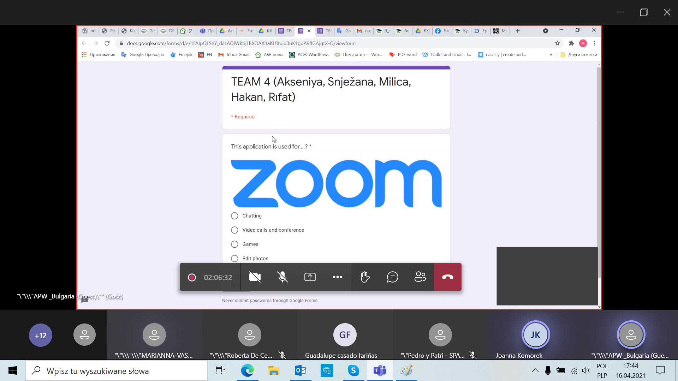Screen dimensions: 678x381
Task: Select the Games radio option
Action: [x=234, y=244]
